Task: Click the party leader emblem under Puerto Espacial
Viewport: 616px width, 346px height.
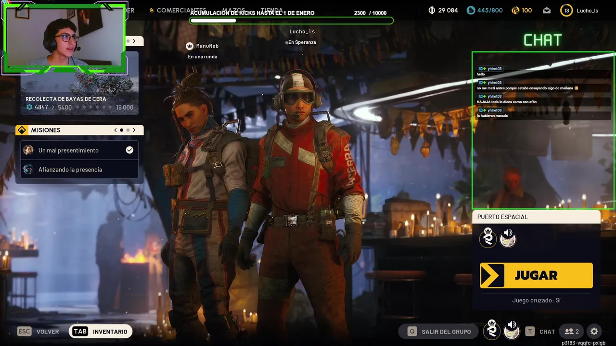Action: pyautogui.click(x=488, y=237)
